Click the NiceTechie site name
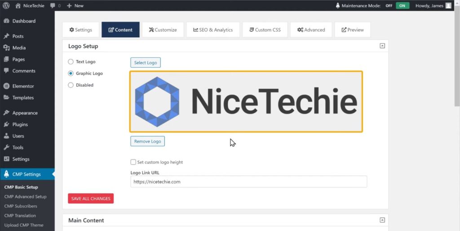Image resolution: width=460 pixels, height=231 pixels. 34,5
